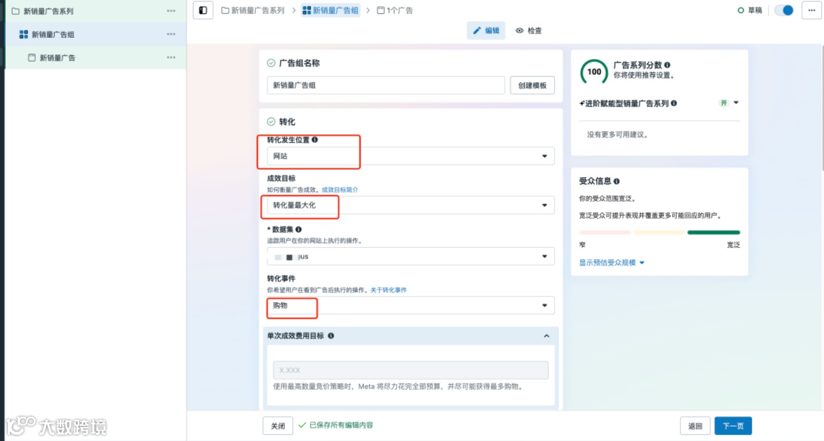Screen dimensions: 824x441
Task: Open the more options menu for 新销量广告系列
Action: 171,11
